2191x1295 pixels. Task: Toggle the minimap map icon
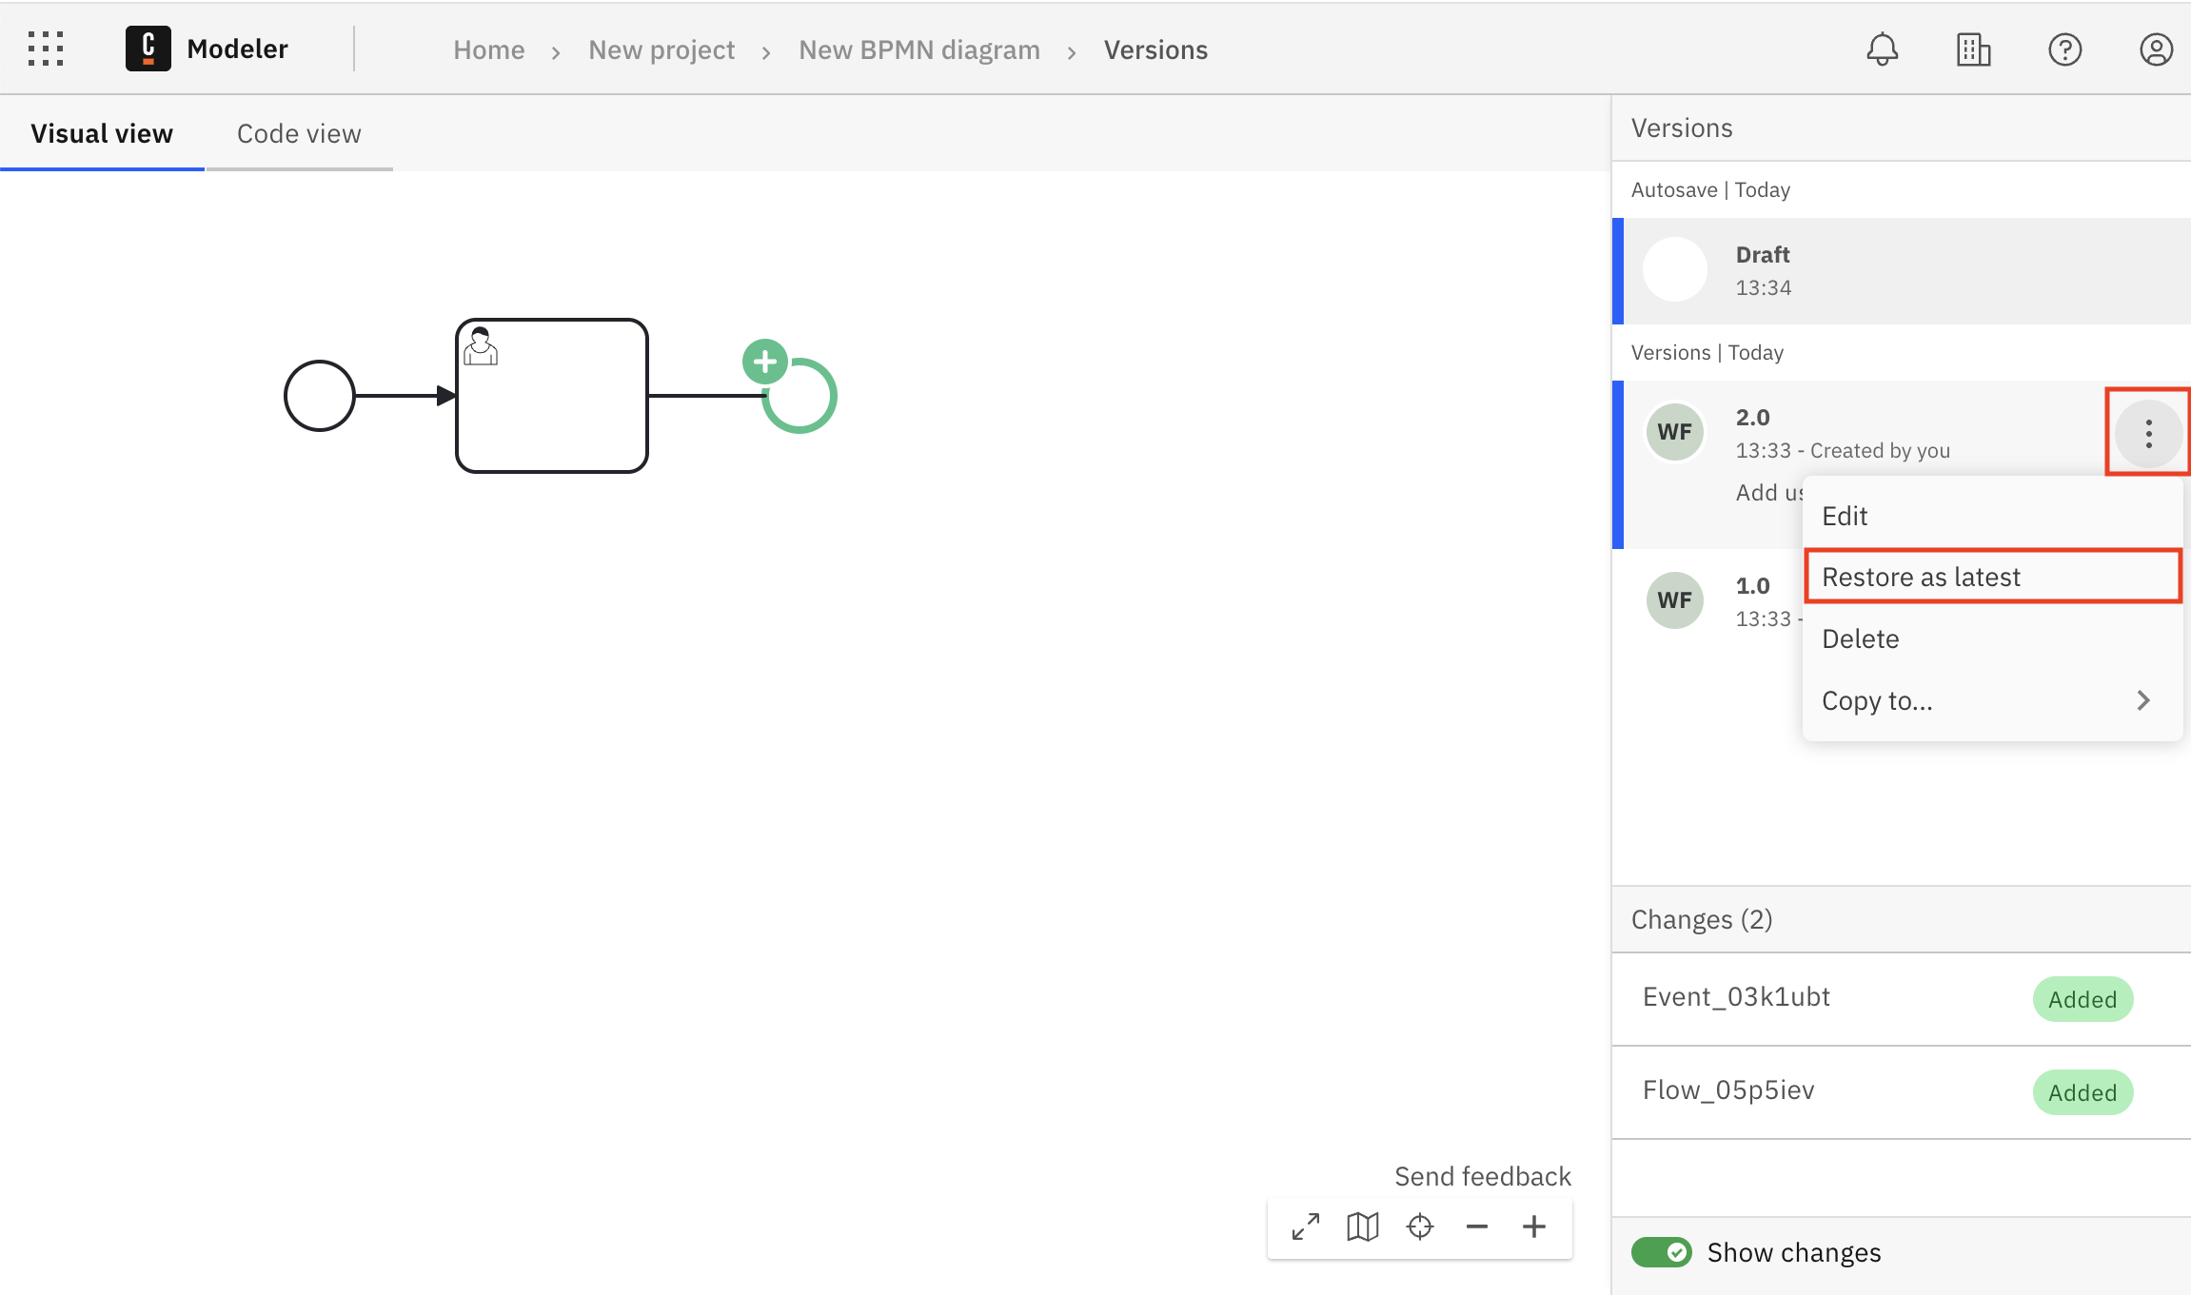pyautogui.click(x=1363, y=1226)
